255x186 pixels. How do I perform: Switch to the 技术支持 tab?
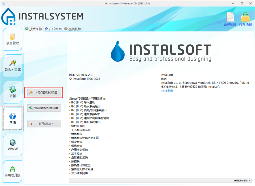click(34, 29)
